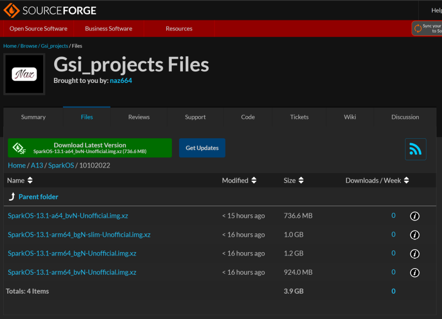
Task: Click the 3.9 GB total size
Action: (x=293, y=291)
